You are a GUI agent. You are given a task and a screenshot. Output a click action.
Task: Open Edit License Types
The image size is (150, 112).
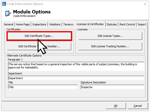(110, 36)
